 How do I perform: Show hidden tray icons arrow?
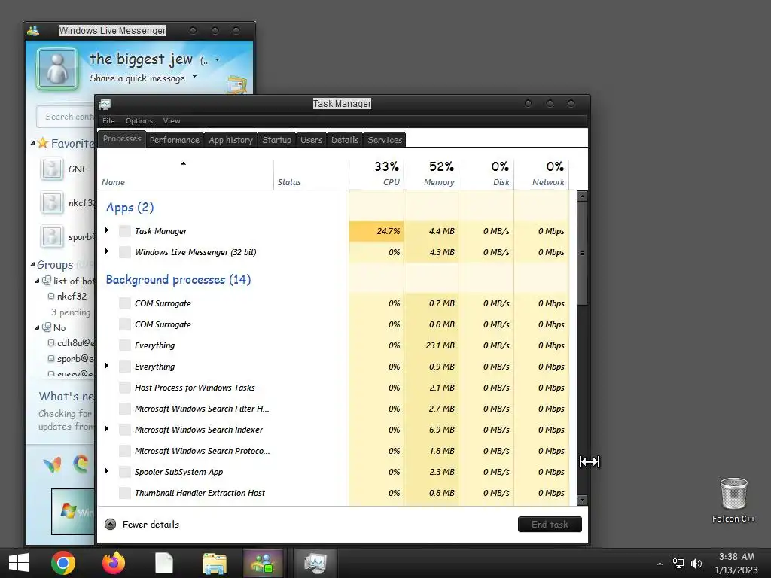coord(660,564)
